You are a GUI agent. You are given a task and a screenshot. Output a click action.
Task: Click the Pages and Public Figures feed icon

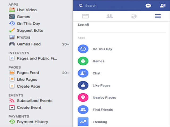[12, 58]
